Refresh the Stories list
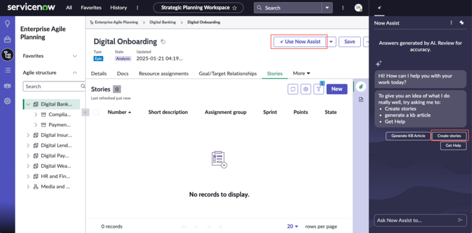The height and width of the screenshot is (233, 472). (x=293, y=89)
